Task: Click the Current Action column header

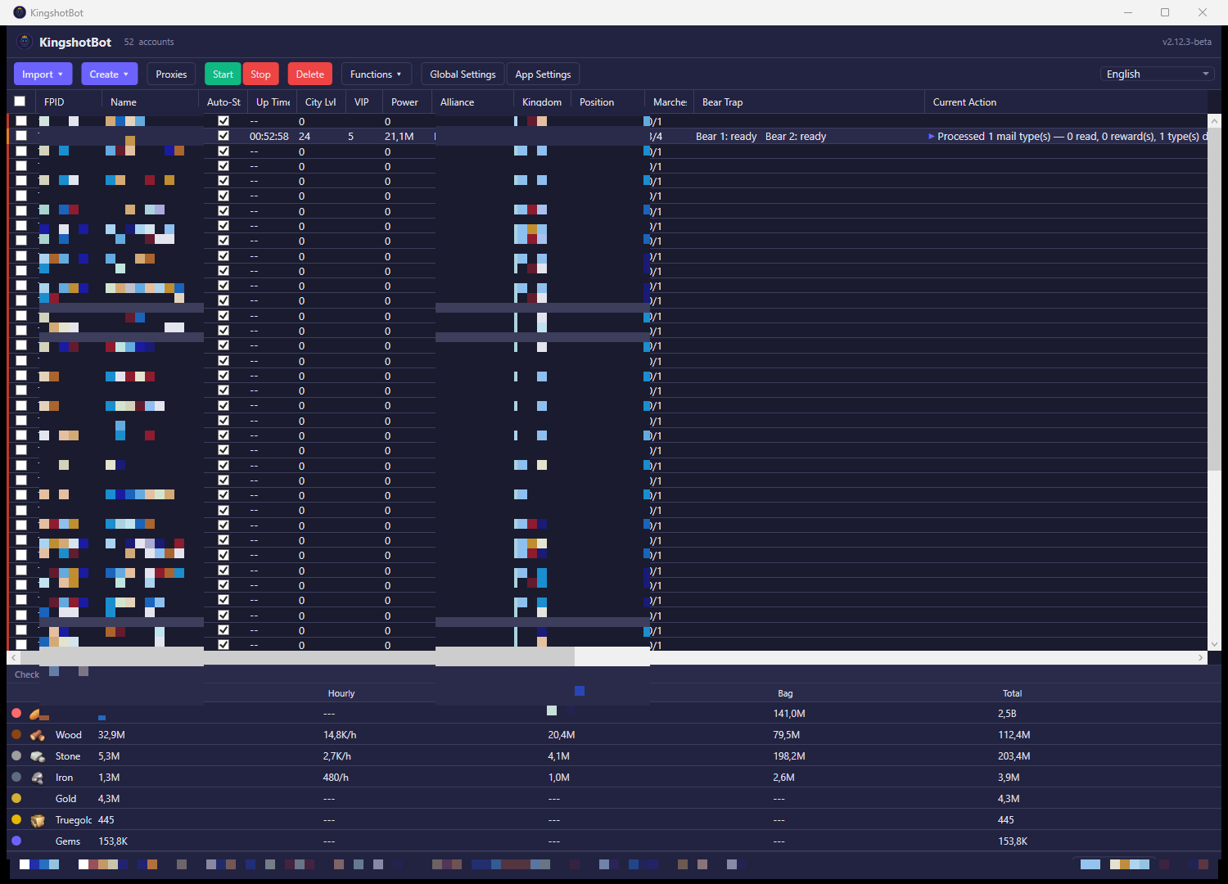Action: tap(1066, 101)
